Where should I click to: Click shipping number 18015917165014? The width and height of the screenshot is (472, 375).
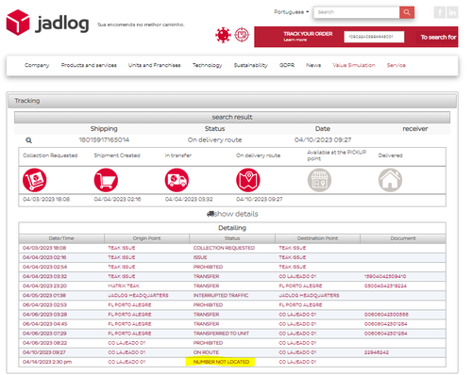tap(104, 140)
